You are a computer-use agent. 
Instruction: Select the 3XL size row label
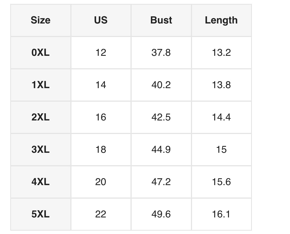[41, 149]
